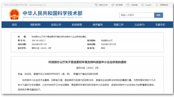This screenshot has width=174, height=97.
Task: Click the 中华人民共和国科学技术部 site title
Action: [52, 13]
